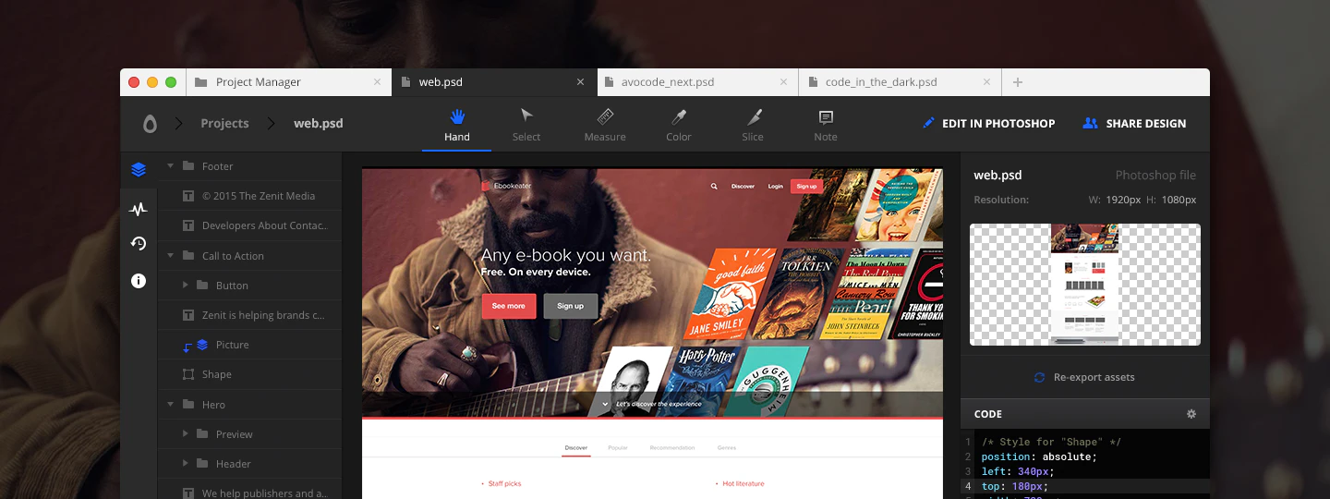
Task: Close the Project Manager tab
Action: [x=377, y=82]
